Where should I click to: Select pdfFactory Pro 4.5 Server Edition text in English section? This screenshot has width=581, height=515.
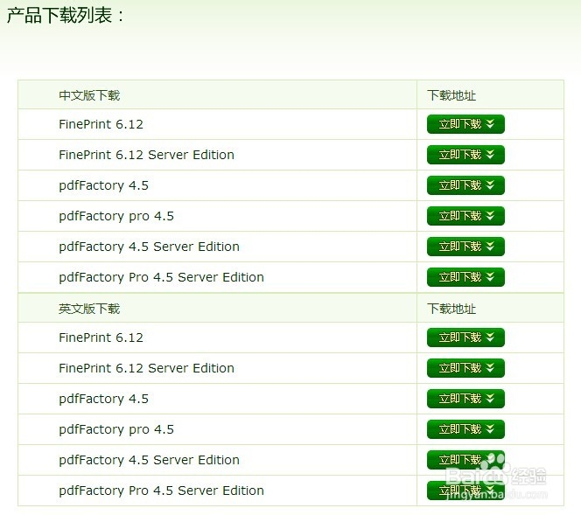161,491
